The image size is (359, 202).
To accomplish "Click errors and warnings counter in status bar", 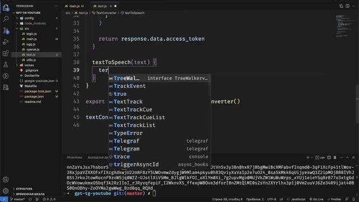I will (49, 199).
